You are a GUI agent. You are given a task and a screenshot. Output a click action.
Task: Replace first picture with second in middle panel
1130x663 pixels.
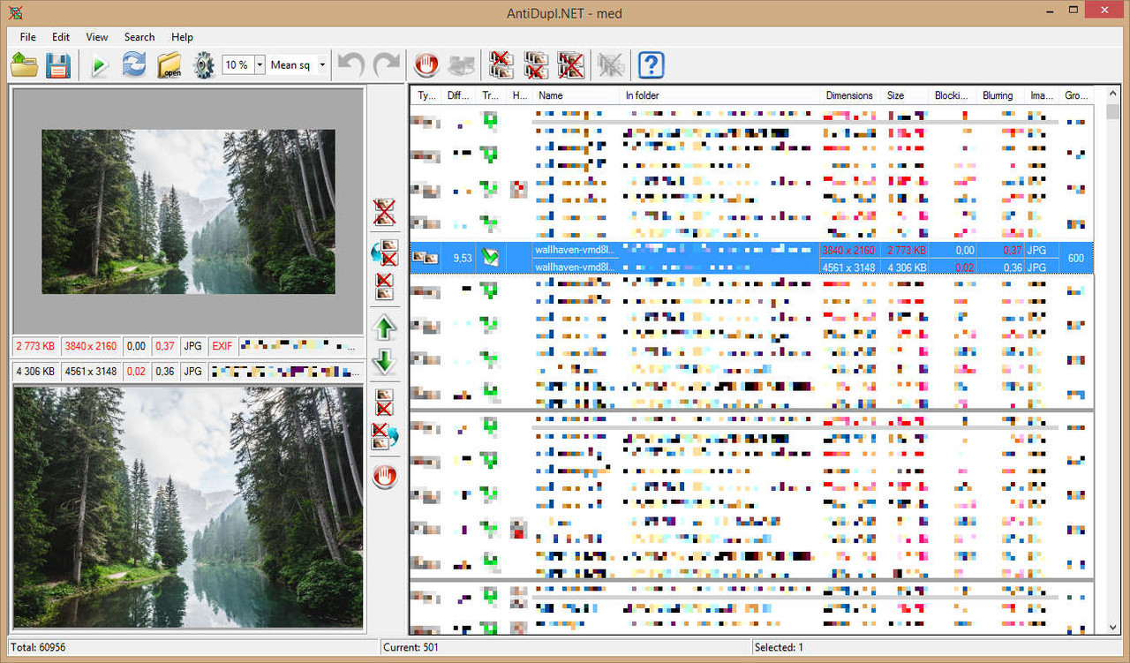[x=384, y=436]
